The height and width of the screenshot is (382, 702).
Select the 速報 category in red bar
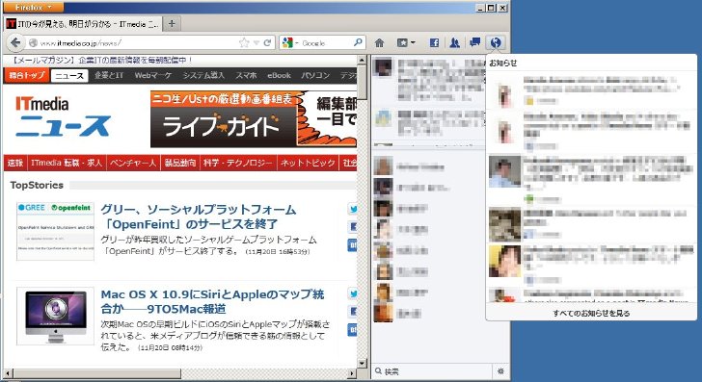tap(15, 163)
